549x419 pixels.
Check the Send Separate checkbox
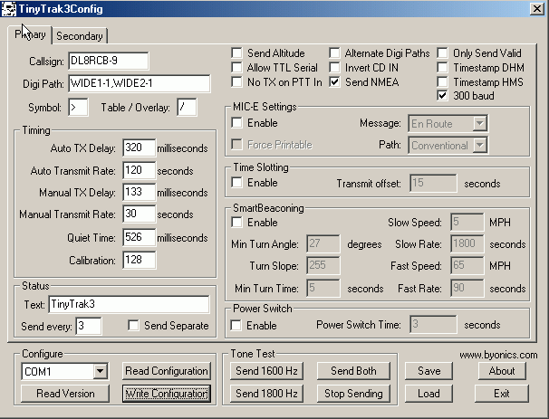click(x=133, y=325)
